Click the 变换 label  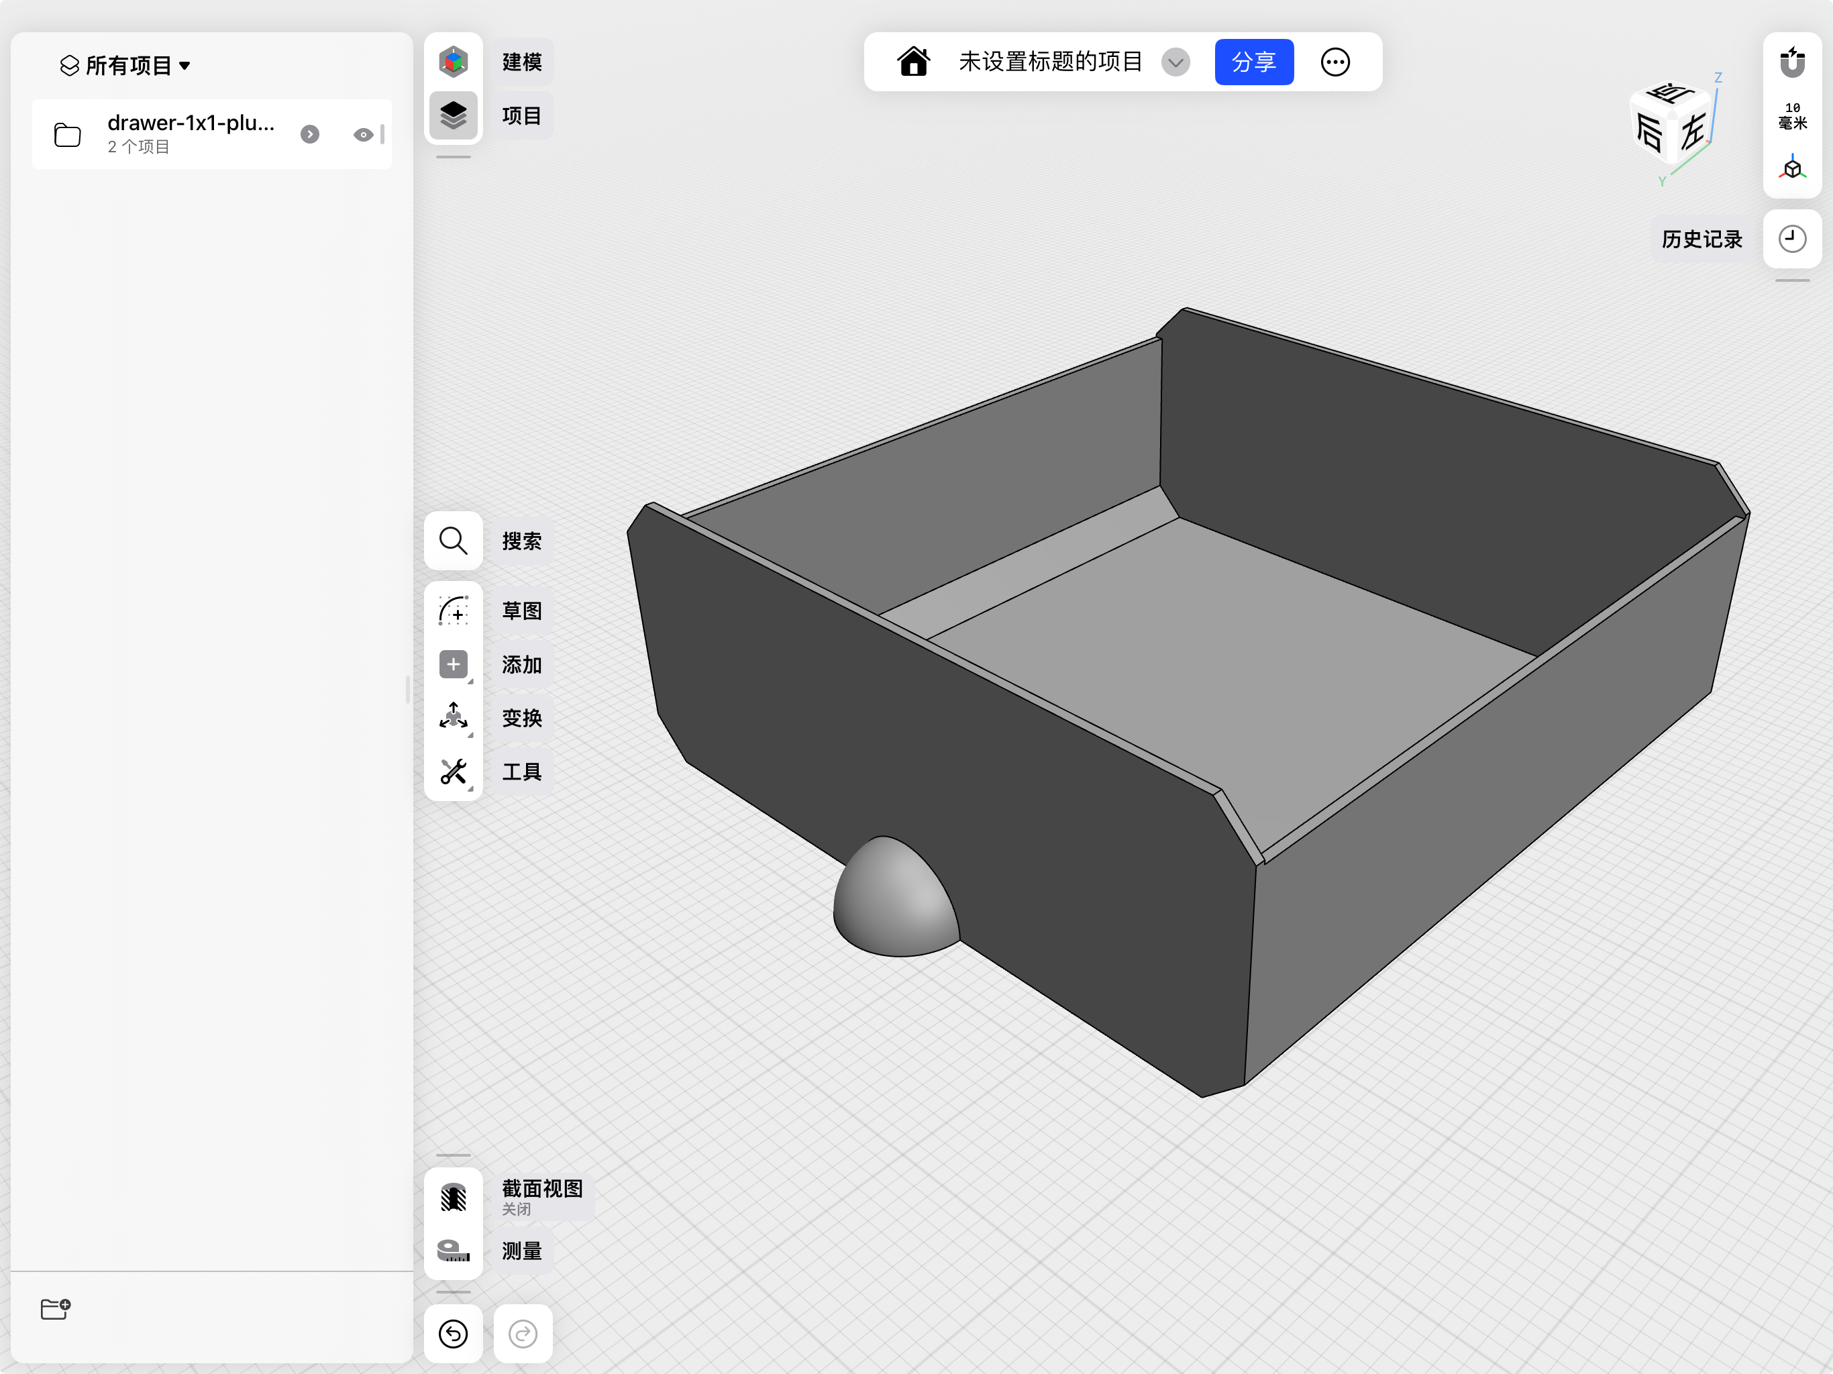coord(522,718)
